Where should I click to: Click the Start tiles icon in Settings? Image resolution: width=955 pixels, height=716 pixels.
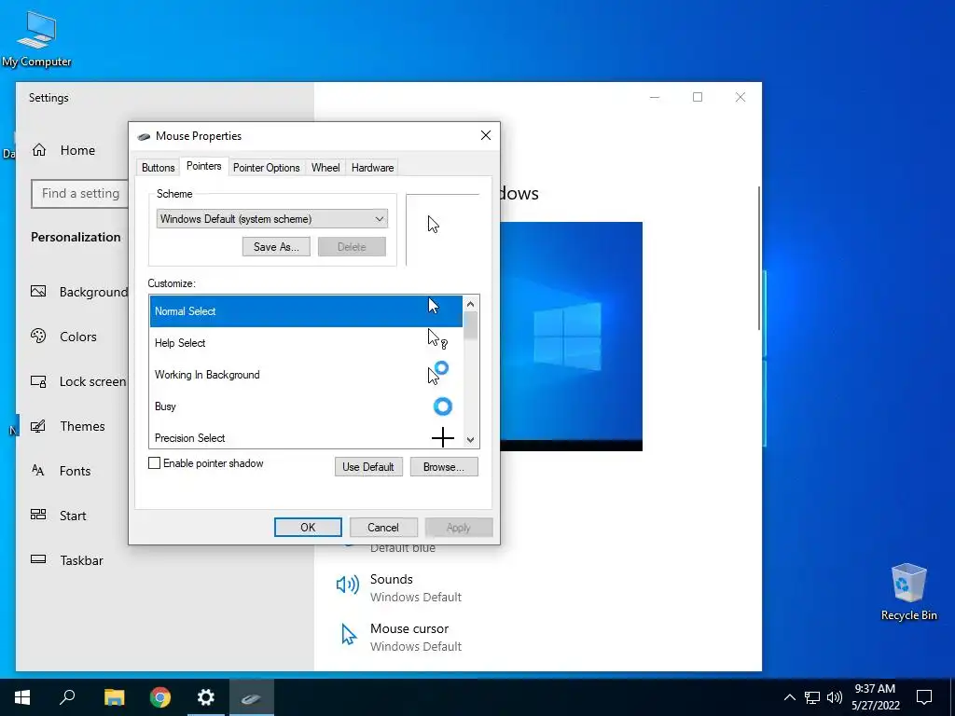[38, 515]
